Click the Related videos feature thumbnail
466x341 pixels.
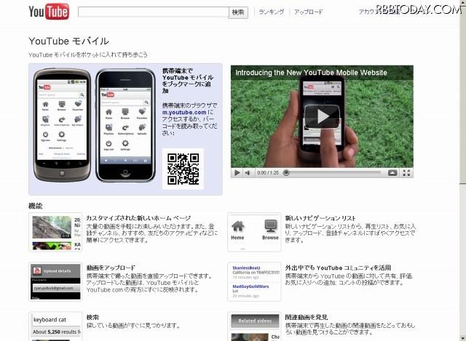tap(253, 326)
